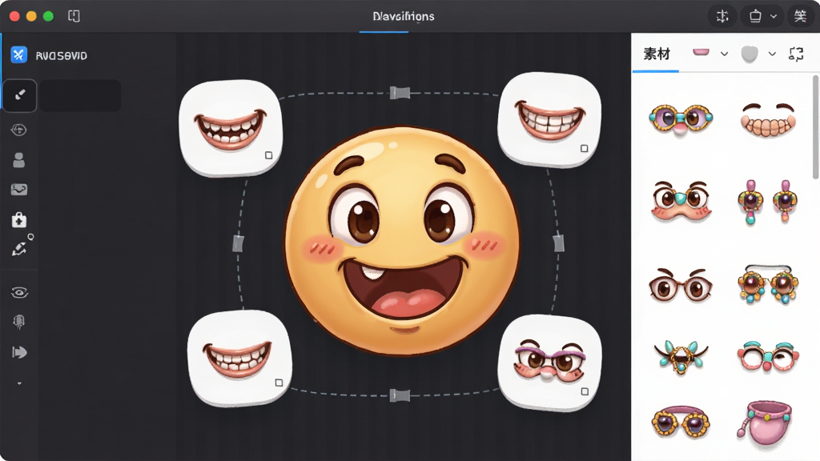Click the bag with plus icon
This screenshot has height=461, width=820.
pos(19,219)
